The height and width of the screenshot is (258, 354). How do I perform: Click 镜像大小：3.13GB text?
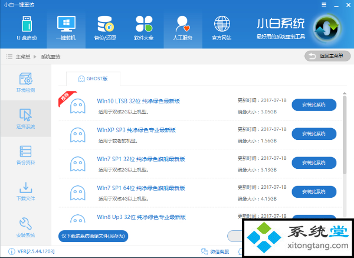[257, 169]
